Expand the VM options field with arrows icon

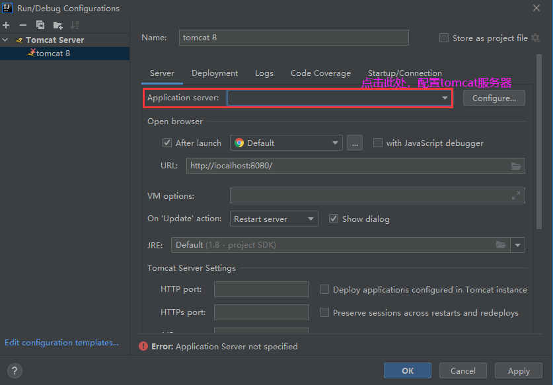(x=516, y=195)
